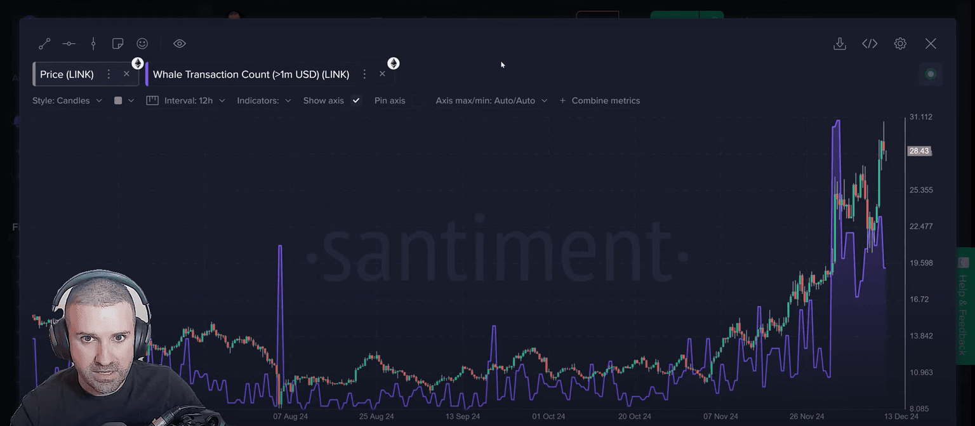This screenshot has width=975, height=426.
Task: Open the Axis max/min Auto/Auto setting
Action: click(491, 100)
